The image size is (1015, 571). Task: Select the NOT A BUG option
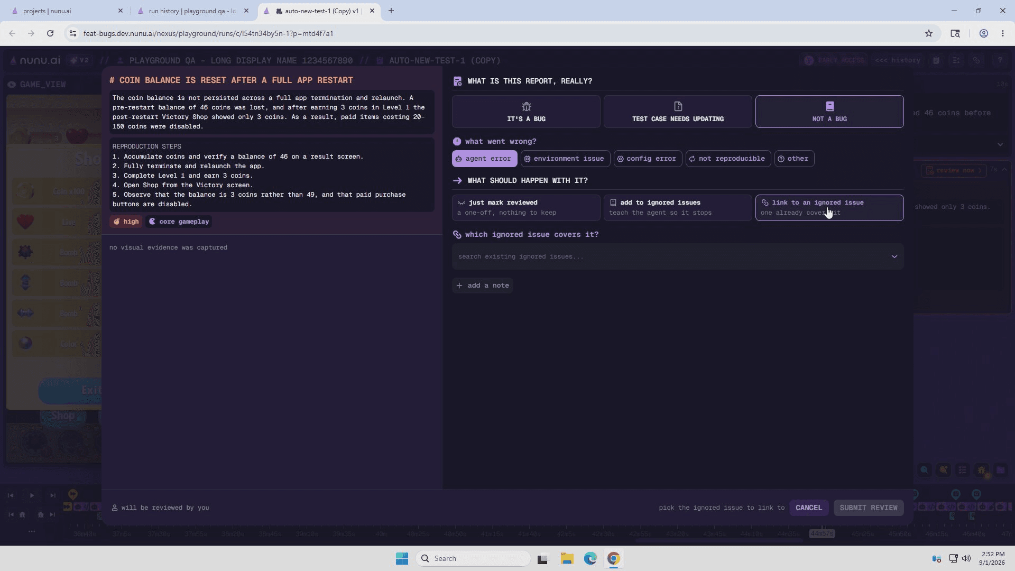pos(829,112)
